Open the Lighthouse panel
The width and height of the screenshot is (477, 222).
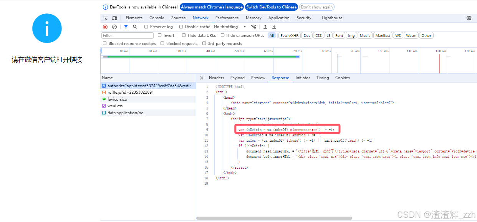[332, 18]
